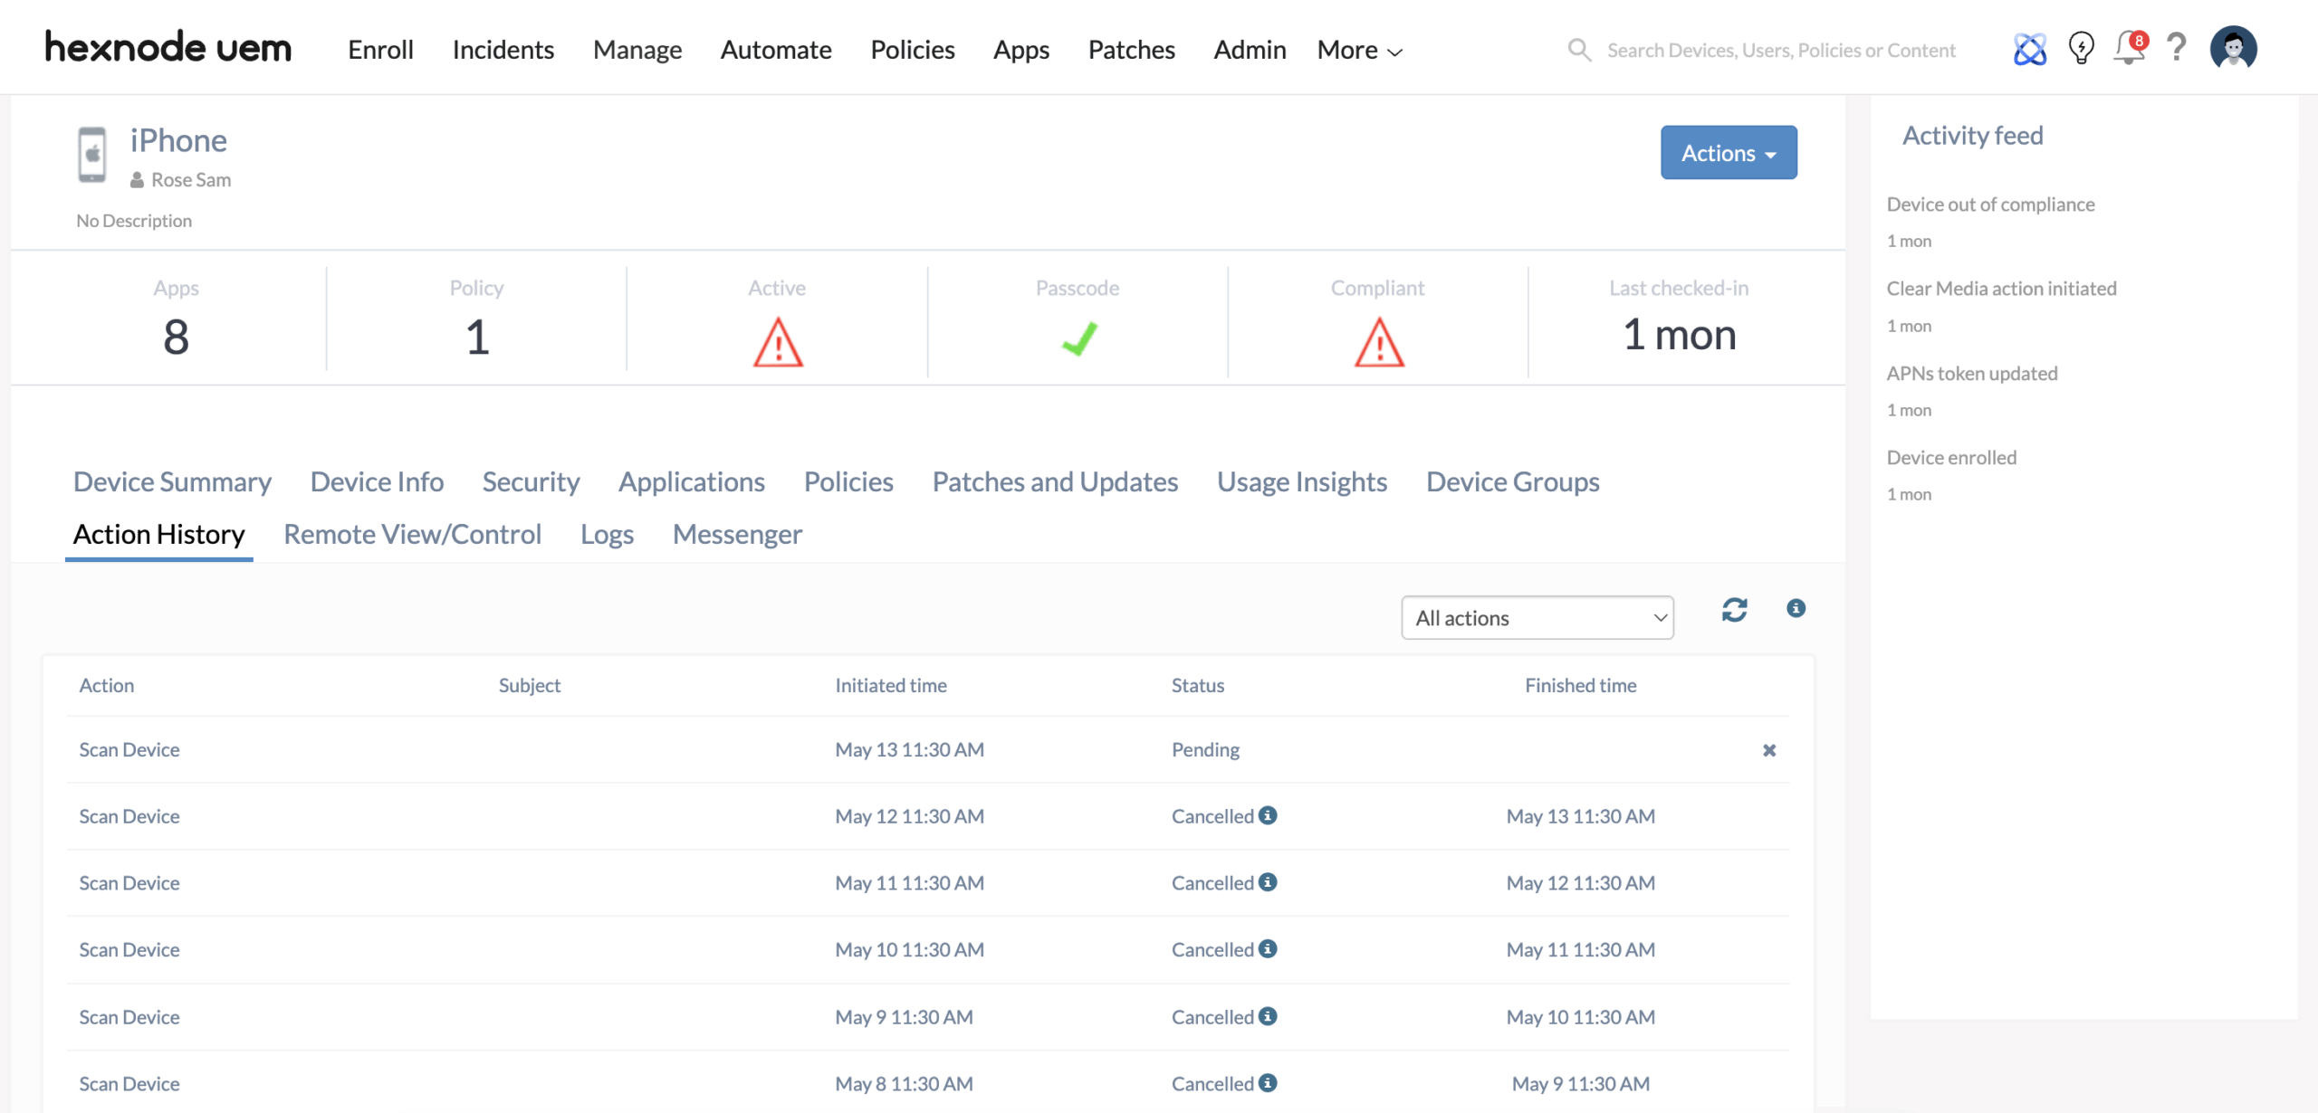Show info for Cancelled action initiated May 9
This screenshot has width=2318, height=1113.
(1268, 1016)
